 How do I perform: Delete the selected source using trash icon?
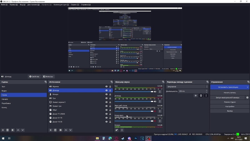[x=55, y=130]
